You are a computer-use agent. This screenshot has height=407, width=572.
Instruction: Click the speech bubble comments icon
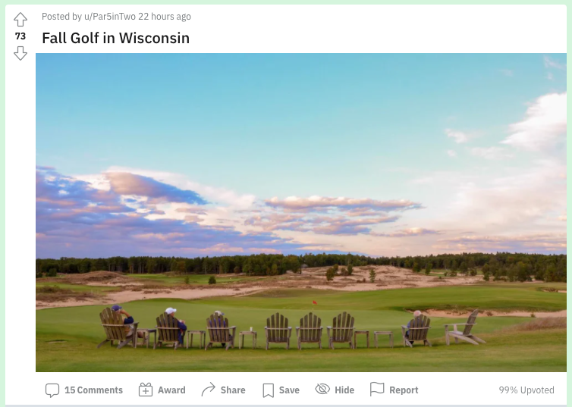[x=52, y=390]
